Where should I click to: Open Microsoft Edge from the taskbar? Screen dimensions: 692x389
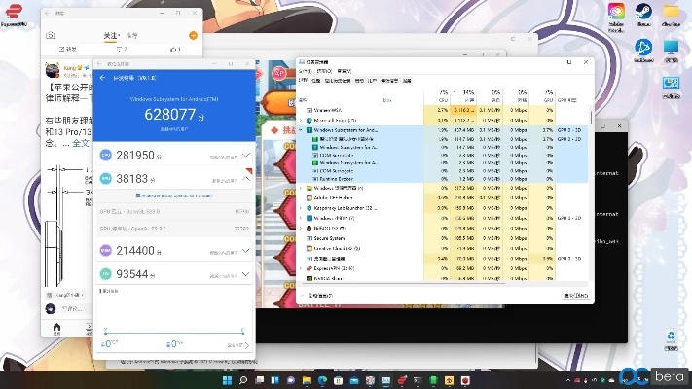point(322,380)
